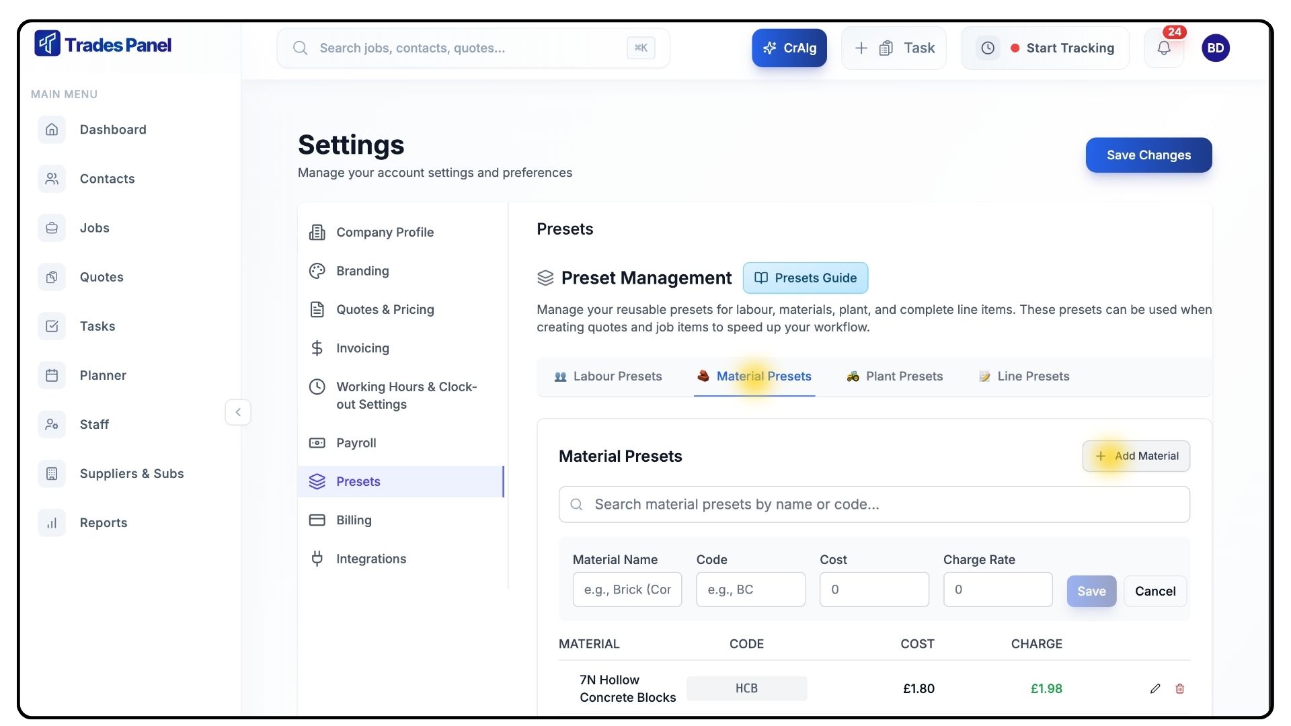
Task: Click the notification bell icon
Action: [1164, 48]
